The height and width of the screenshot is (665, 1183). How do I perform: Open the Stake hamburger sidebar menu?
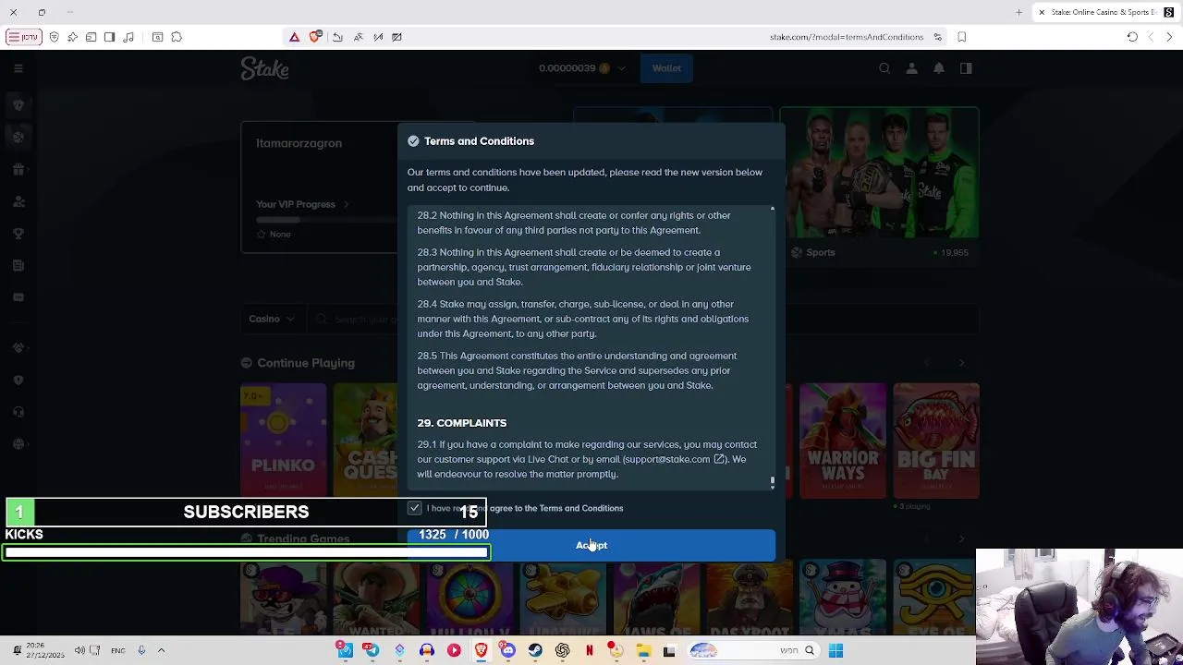point(18,68)
